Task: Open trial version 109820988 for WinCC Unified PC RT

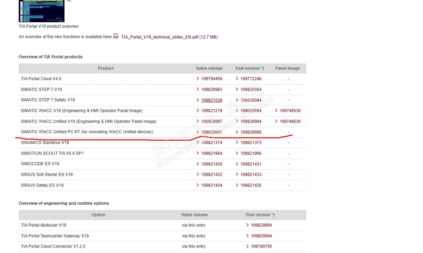Action: pyautogui.click(x=251, y=132)
